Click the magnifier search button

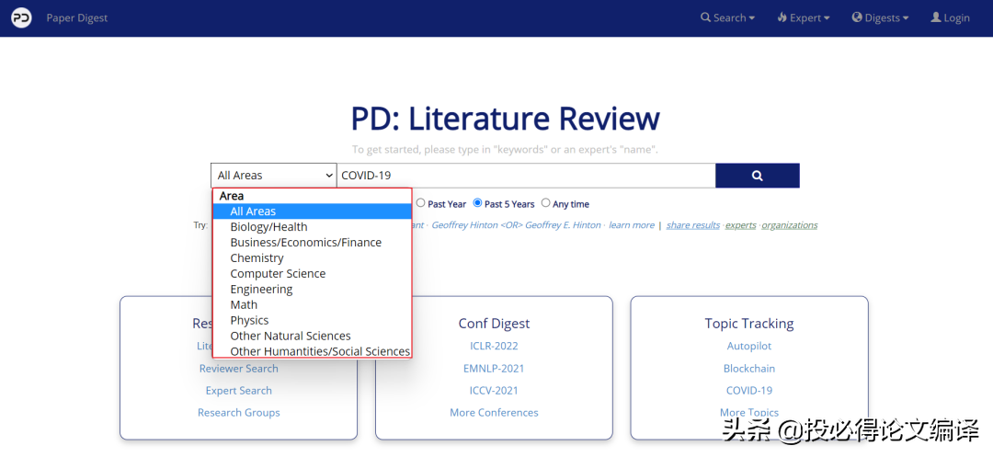click(x=757, y=176)
